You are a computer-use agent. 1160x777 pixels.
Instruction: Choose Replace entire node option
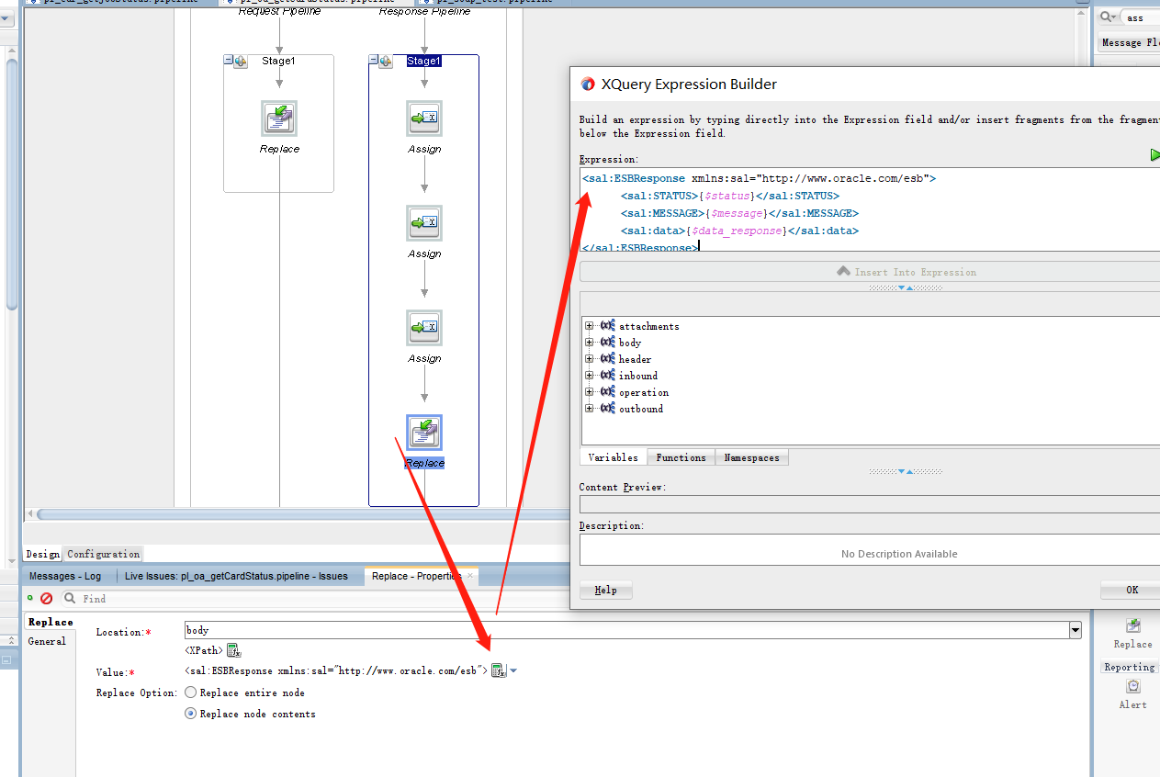(191, 693)
